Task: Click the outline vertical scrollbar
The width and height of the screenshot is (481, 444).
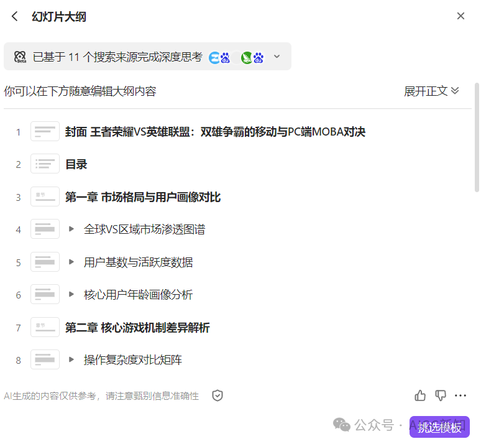Action: point(477,137)
